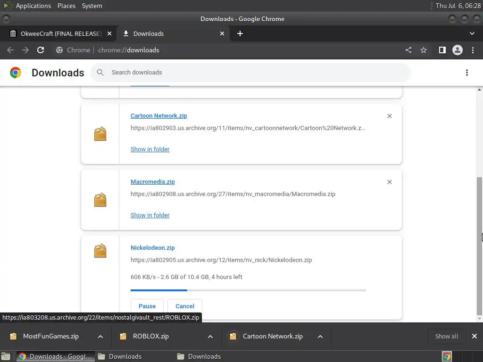Open Macromedia.zip file link
Viewport: 483px width, 362px height.
pyautogui.click(x=152, y=181)
